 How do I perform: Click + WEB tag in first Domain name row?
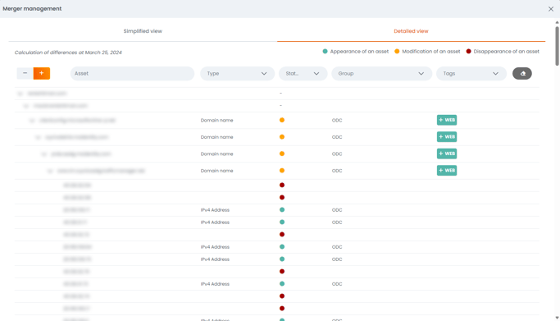pyautogui.click(x=447, y=120)
